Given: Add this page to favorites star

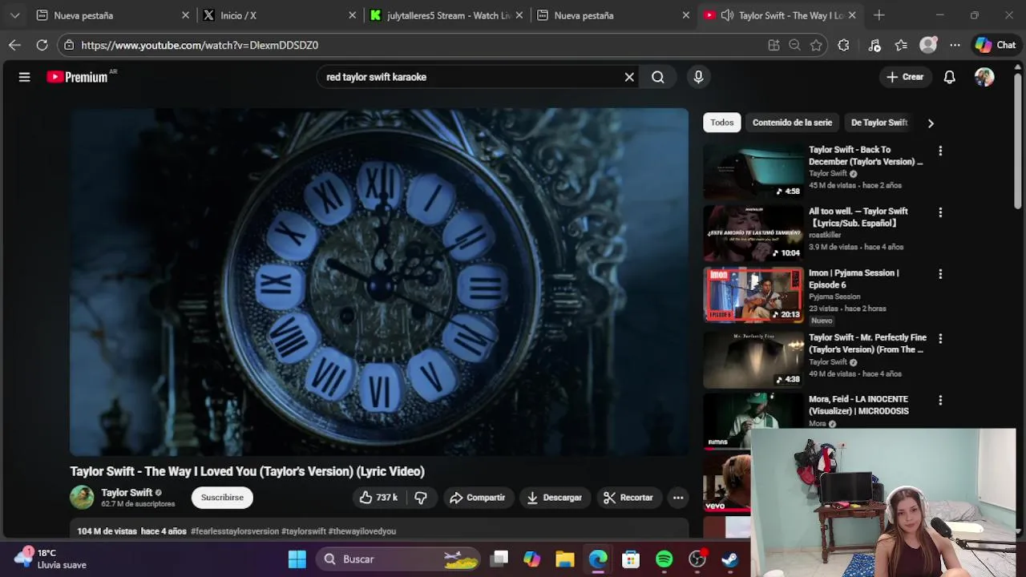Looking at the screenshot, I should (816, 45).
